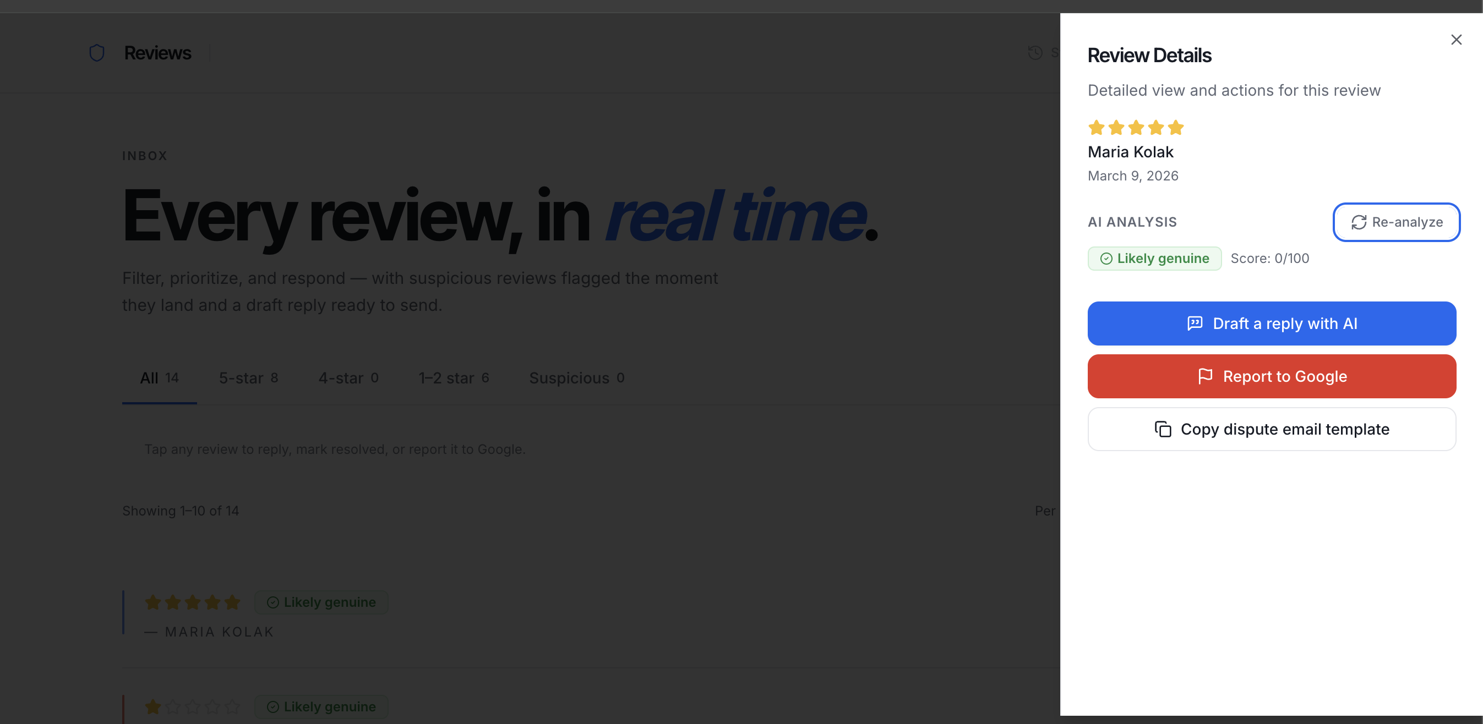Click the AI ANALYSIS label
1483x724 pixels.
(1132, 222)
